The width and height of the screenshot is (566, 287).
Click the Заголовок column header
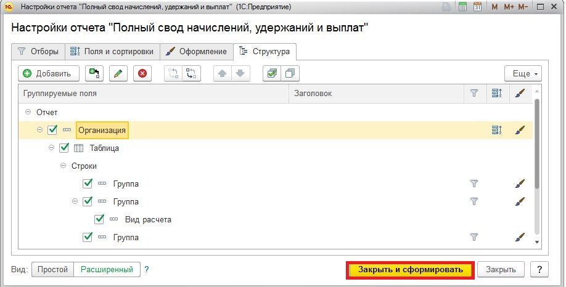[377, 94]
